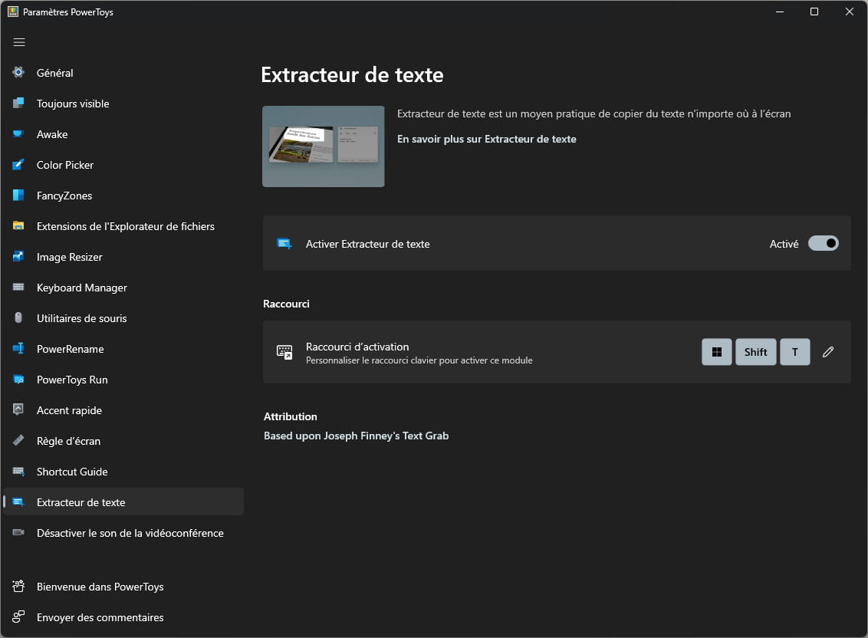Close the Paramètres PowerToys window
The height and width of the screenshot is (638, 868).
tap(849, 12)
